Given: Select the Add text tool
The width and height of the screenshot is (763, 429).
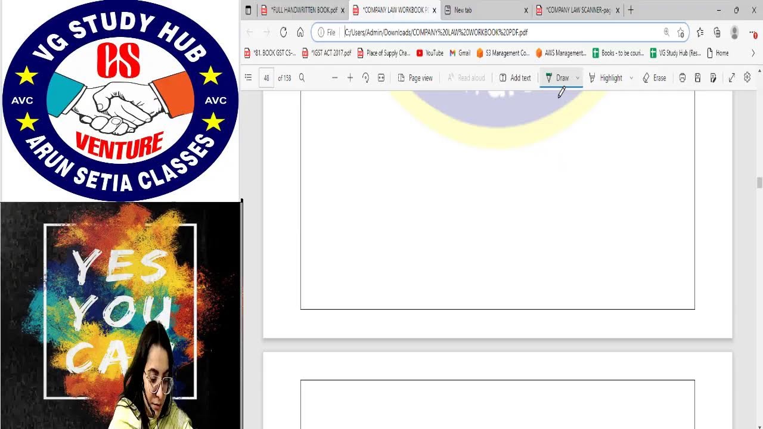Looking at the screenshot, I should click(x=515, y=78).
